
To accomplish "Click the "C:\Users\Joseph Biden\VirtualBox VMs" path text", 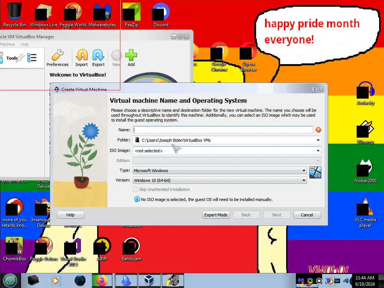I will (176, 140).
